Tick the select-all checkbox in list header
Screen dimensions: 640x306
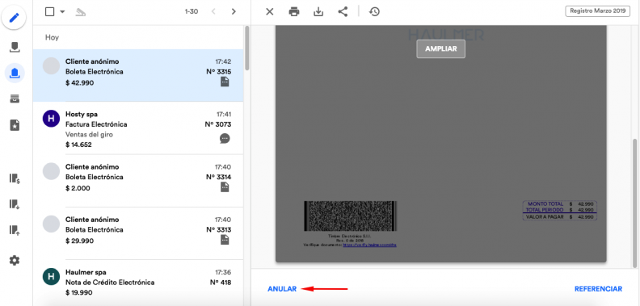(50, 11)
